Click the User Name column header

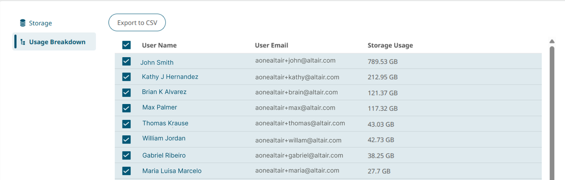point(159,45)
